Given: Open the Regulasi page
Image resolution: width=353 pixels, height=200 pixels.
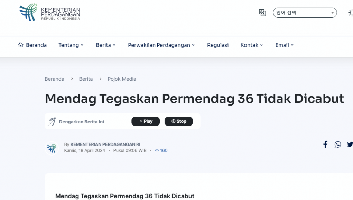Looking at the screenshot, I should [x=218, y=45].
